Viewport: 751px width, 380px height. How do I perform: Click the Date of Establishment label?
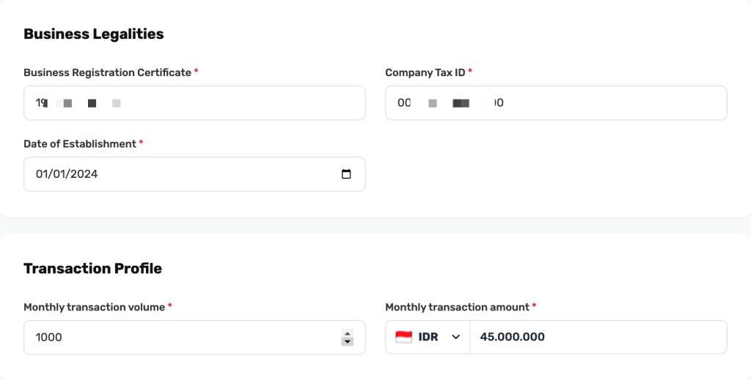click(80, 144)
